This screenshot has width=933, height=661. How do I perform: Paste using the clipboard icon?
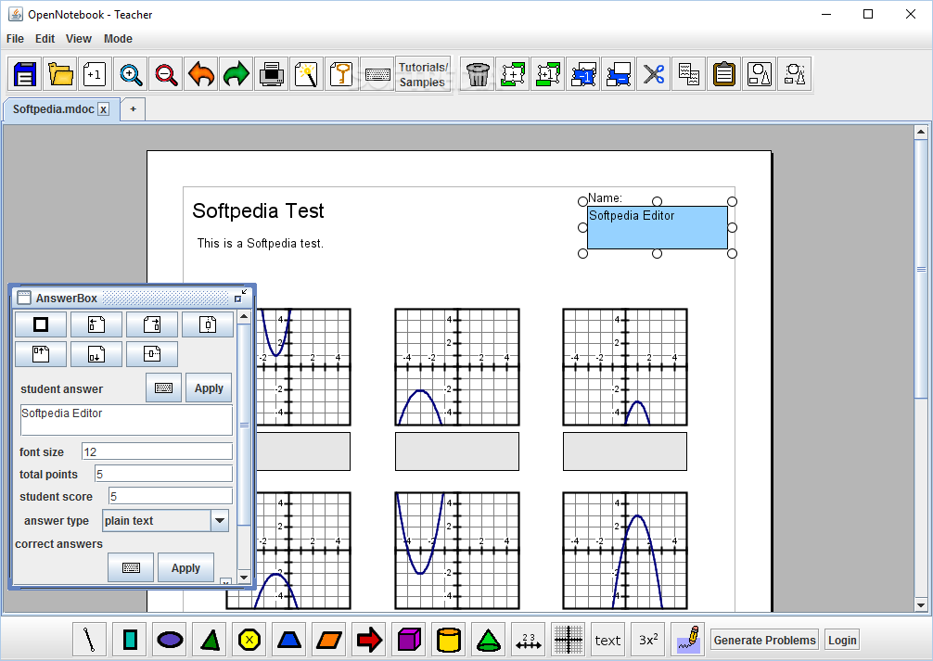pyautogui.click(x=724, y=74)
